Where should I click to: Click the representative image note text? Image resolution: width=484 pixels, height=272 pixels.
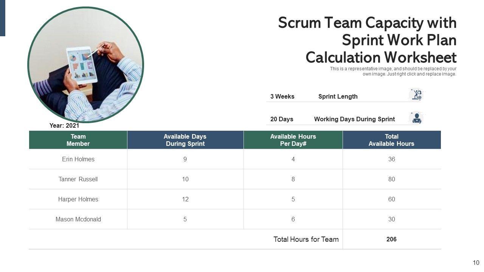point(393,71)
